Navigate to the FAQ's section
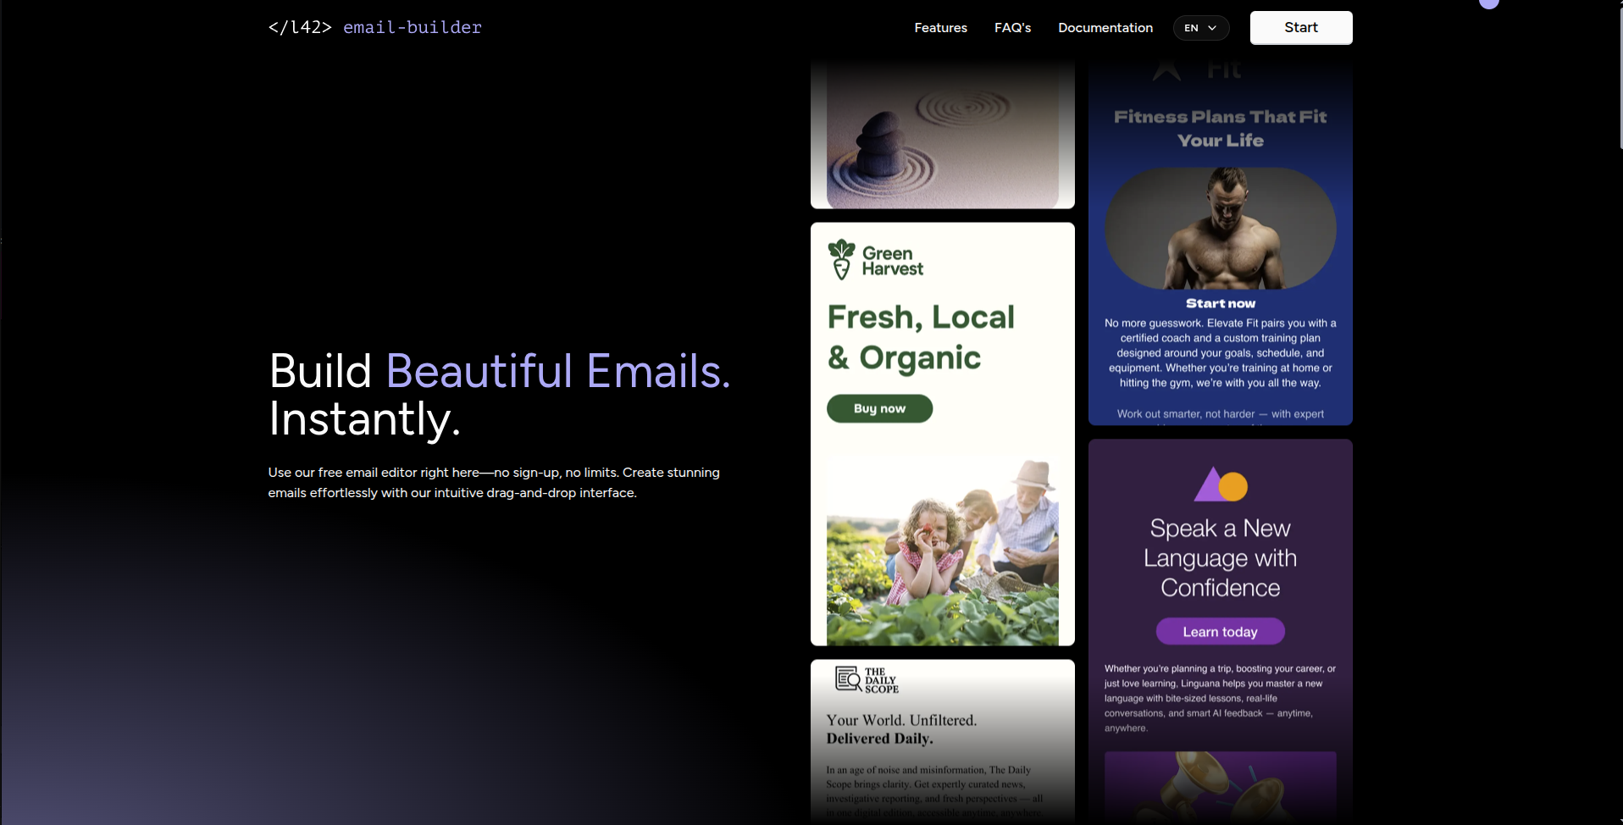This screenshot has width=1623, height=825. (1013, 27)
